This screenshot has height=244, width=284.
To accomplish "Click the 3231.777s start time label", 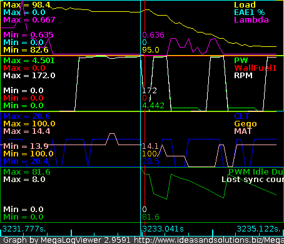I will [x=24, y=229].
